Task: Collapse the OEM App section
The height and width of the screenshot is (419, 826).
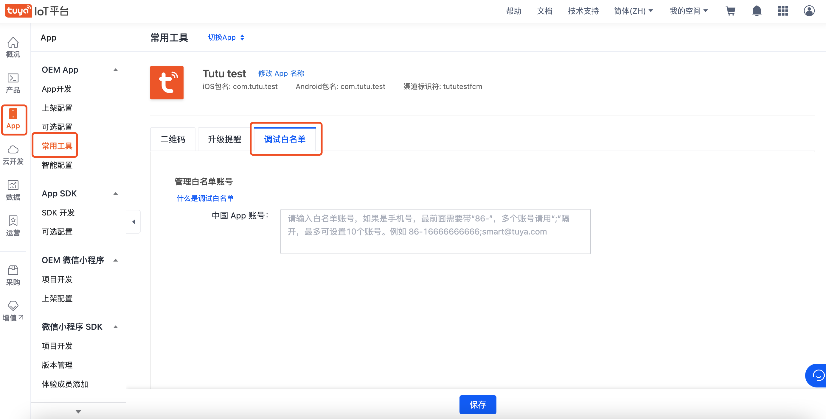Action: [115, 70]
